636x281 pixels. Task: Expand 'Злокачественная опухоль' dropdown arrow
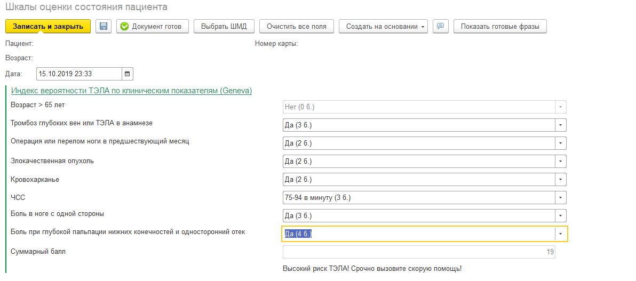coord(560,161)
